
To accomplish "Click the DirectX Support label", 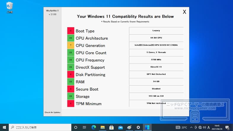I will 90,67.
